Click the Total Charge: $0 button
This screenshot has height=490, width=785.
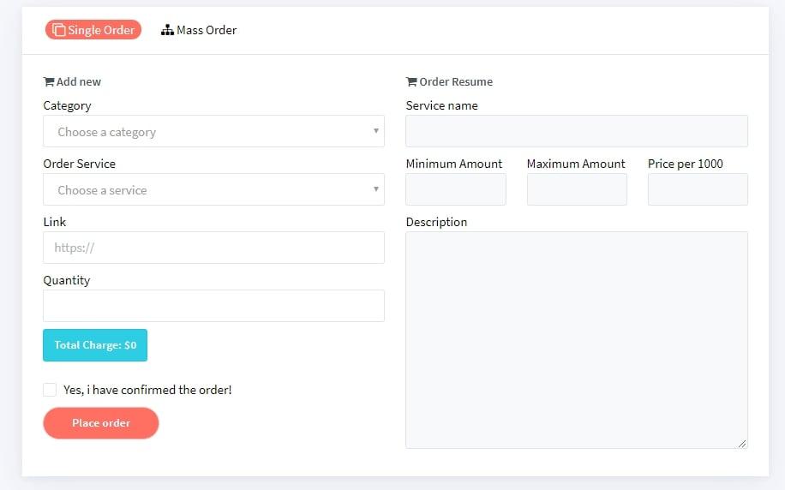95,345
